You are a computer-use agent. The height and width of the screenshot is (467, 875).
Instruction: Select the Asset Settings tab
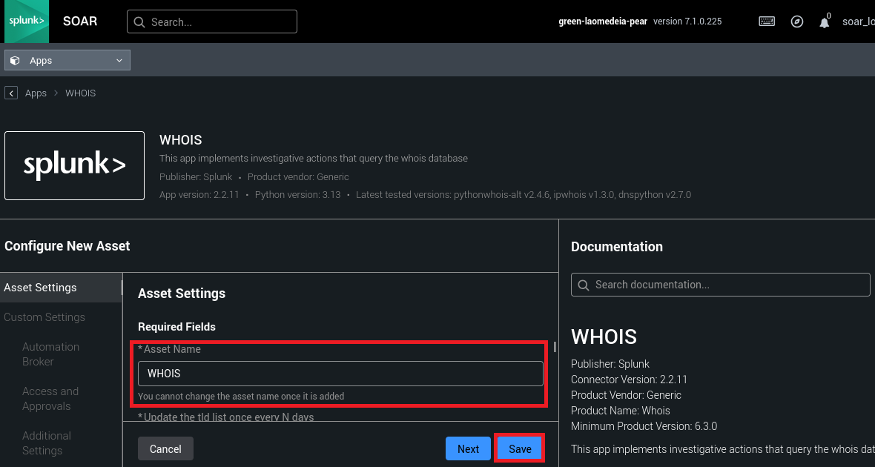(x=41, y=288)
